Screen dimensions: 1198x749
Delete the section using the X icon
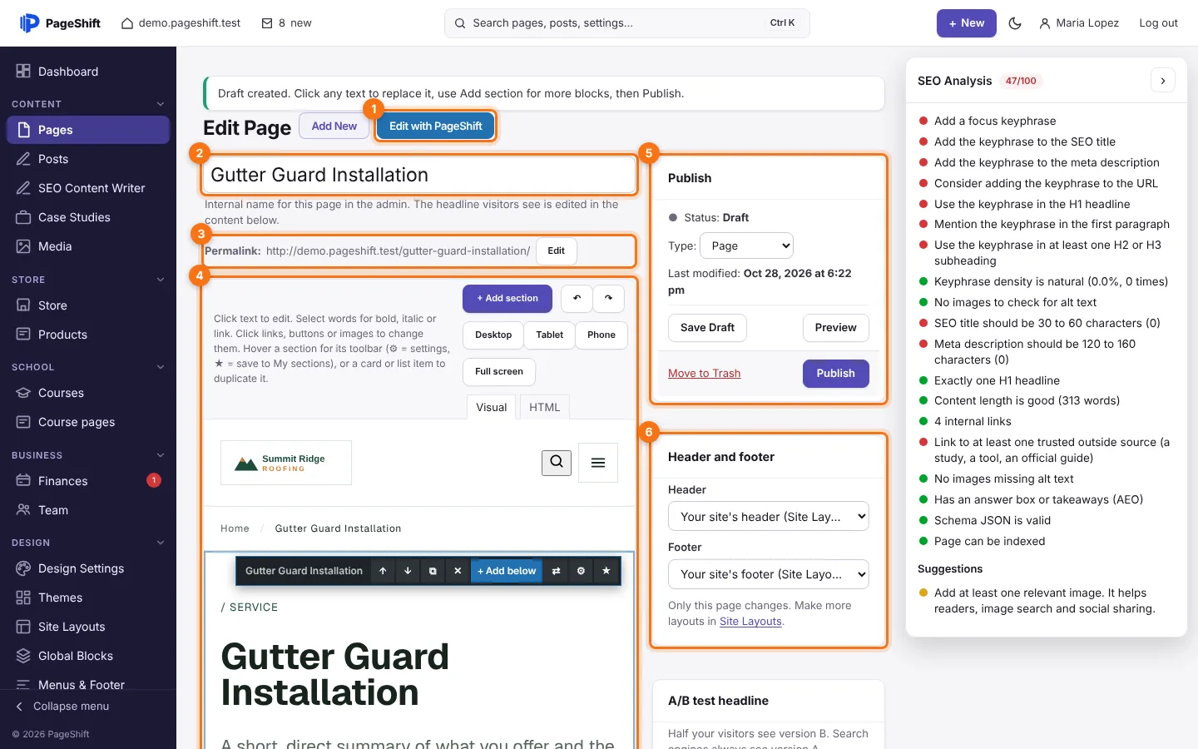tap(458, 571)
